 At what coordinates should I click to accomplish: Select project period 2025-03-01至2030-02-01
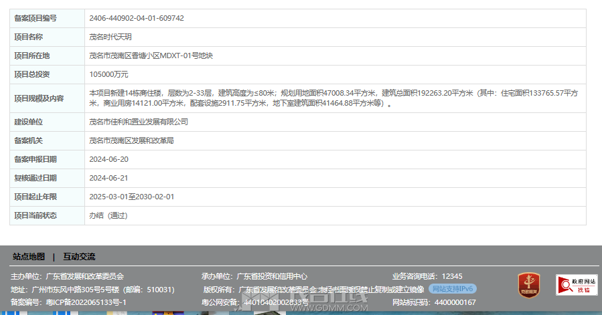click(132, 197)
